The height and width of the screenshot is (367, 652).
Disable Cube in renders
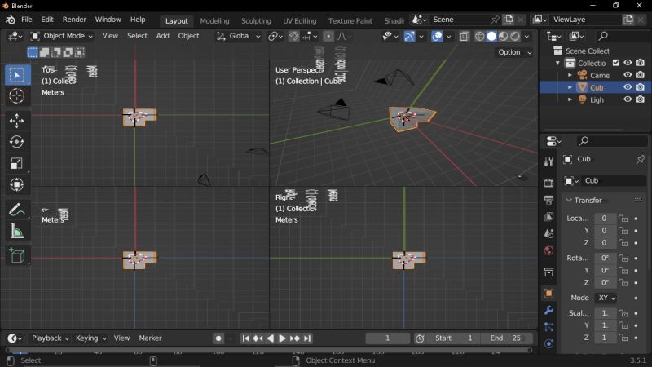[641, 87]
